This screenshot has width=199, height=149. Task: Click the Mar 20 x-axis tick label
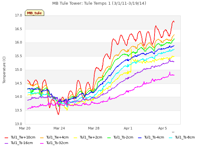point(25,128)
